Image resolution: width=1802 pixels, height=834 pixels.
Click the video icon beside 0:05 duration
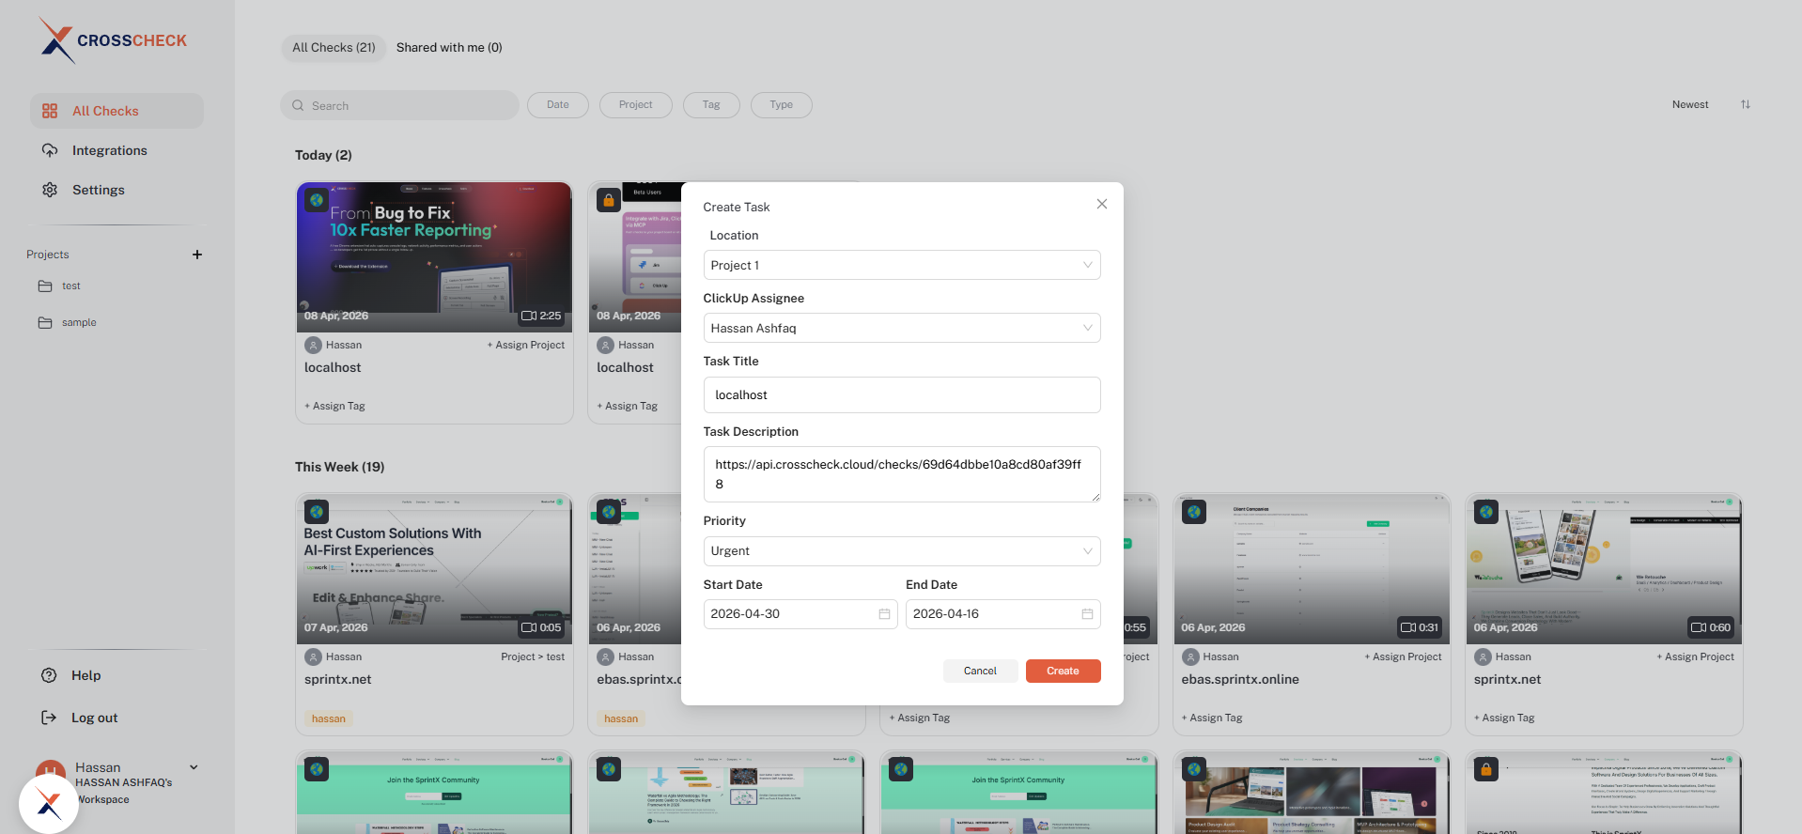click(529, 627)
